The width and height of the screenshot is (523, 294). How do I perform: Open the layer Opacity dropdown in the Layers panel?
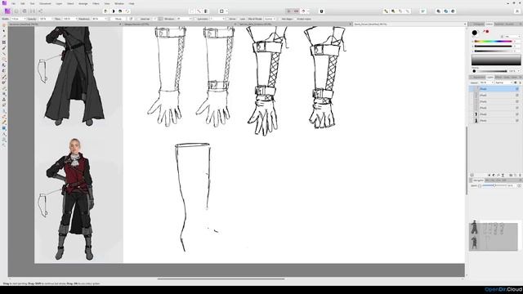[486, 82]
